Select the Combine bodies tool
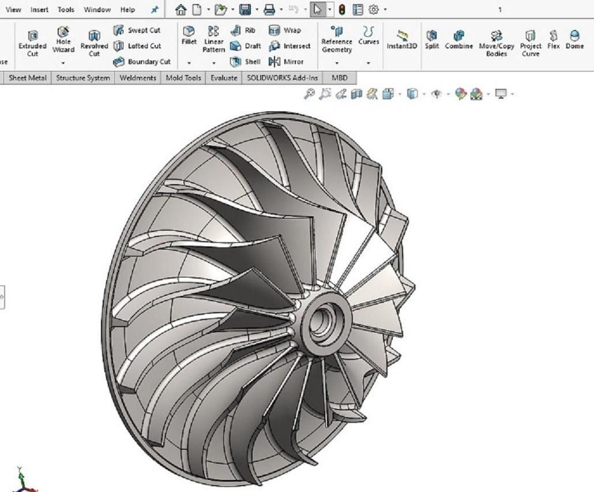This screenshot has width=594, height=492. [458, 40]
